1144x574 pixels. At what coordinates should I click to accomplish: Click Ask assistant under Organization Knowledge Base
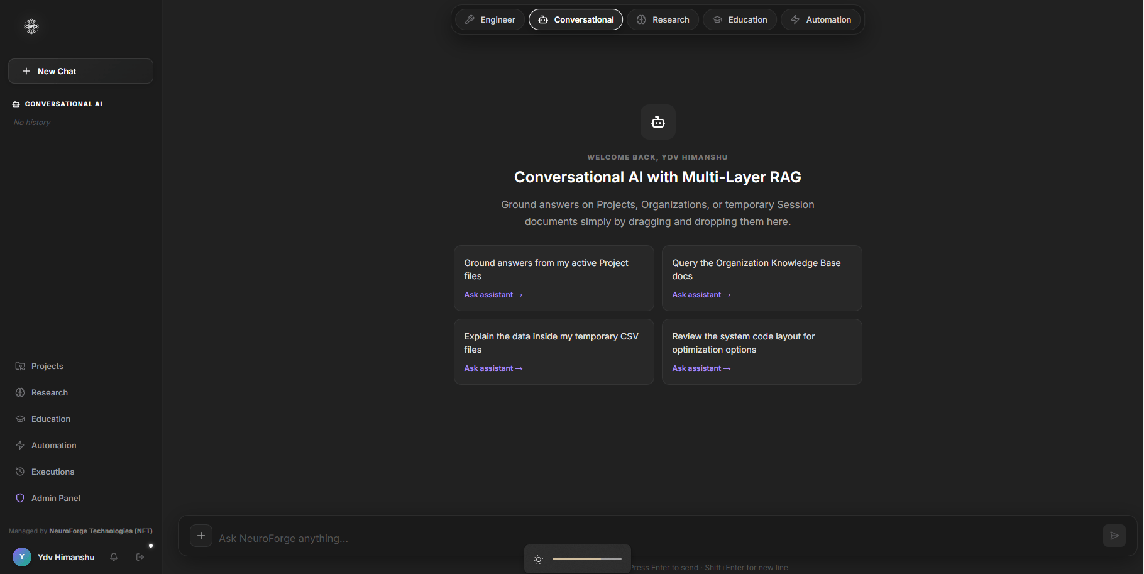(701, 295)
